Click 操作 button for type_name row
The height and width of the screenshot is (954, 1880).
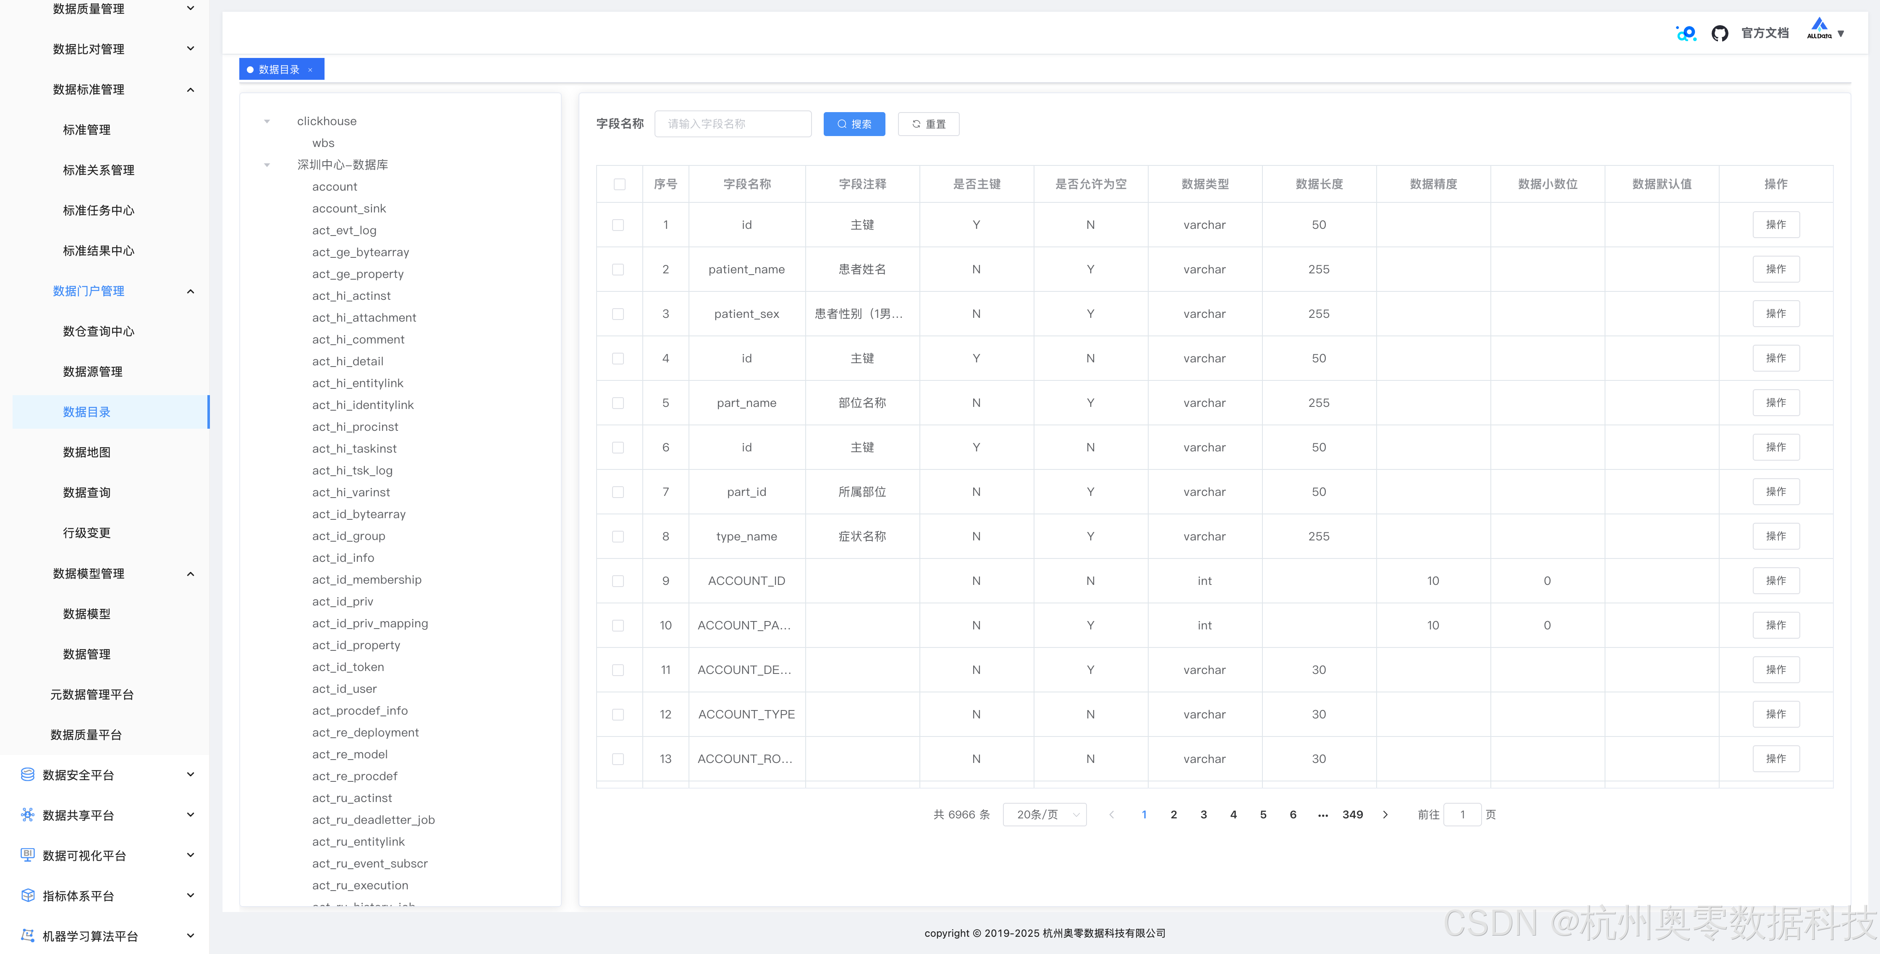1775,537
